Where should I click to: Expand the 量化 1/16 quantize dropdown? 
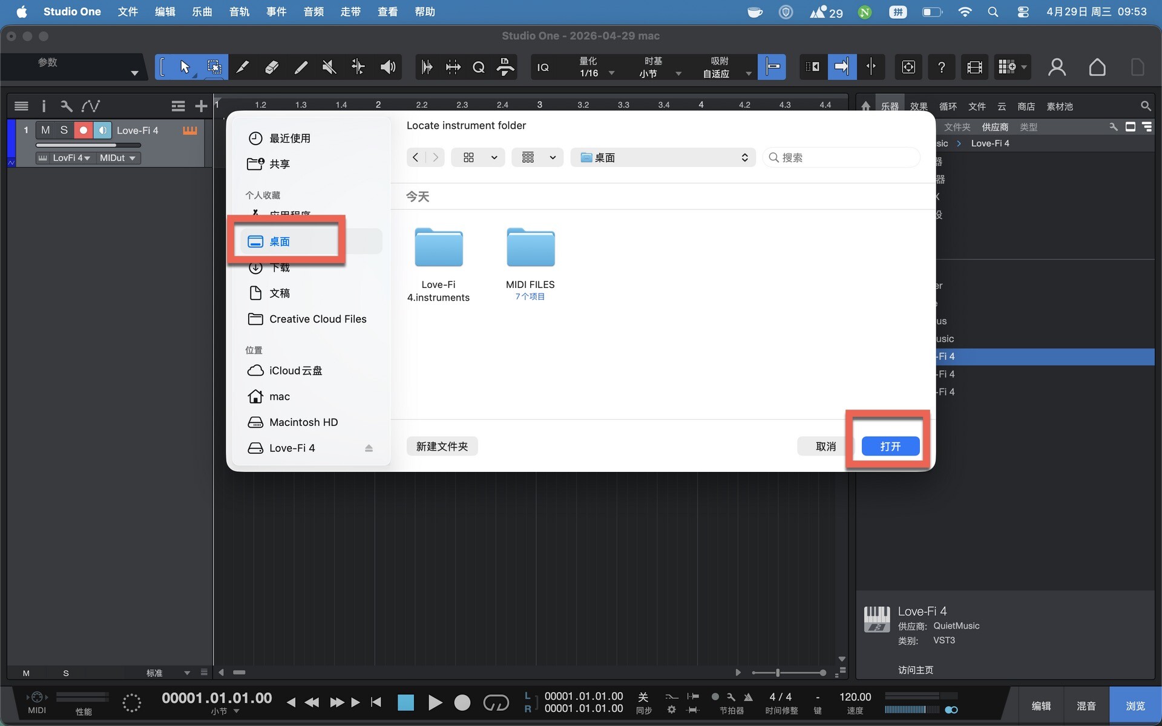pos(596,67)
